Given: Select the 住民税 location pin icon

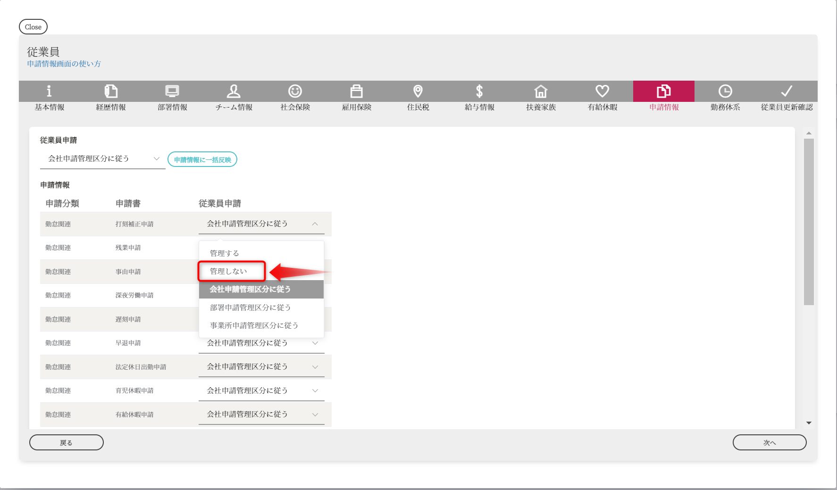Looking at the screenshot, I should click(418, 91).
